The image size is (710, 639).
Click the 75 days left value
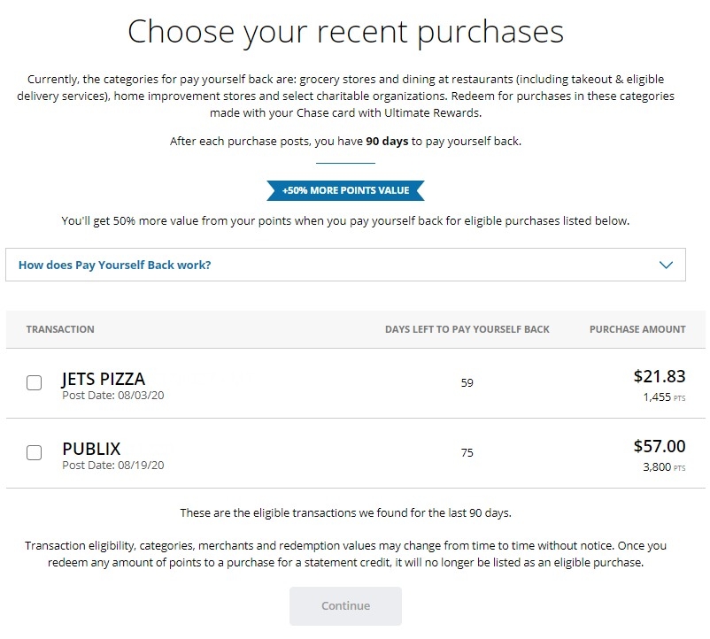pyautogui.click(x=467, y=453)
